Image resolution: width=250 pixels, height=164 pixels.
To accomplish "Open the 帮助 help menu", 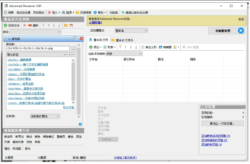I will click(x=100, y=12).
